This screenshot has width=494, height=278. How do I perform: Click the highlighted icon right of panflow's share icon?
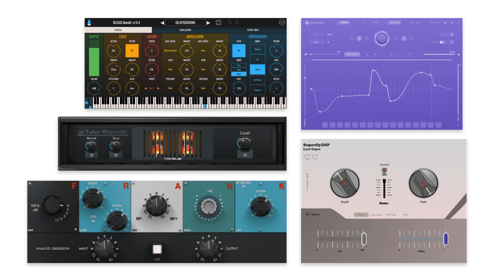click(359, 38)
